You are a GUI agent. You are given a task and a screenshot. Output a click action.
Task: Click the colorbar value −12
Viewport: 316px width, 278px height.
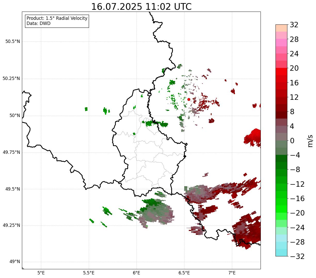tap(297, 184)
